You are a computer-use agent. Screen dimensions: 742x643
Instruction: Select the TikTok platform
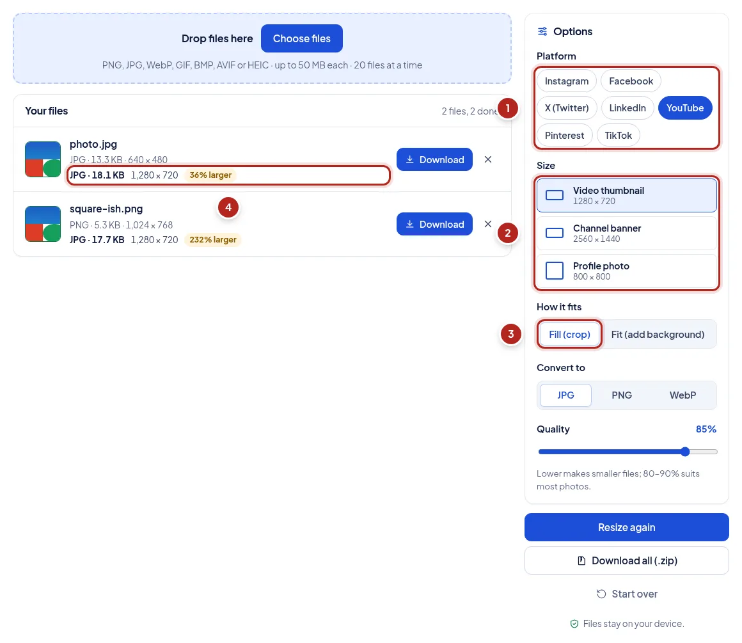pos(618,136)
